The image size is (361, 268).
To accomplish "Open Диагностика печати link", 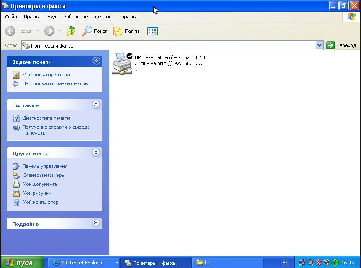I will 46,118.
